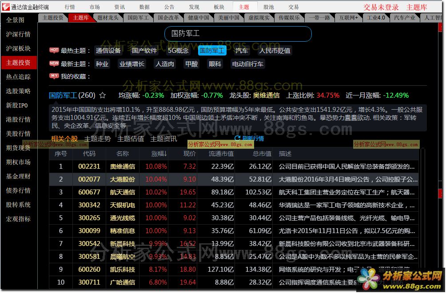This screenshot has height=293, width=446.
Task: Select new theme 人造肉
Action: coord(164,64)
